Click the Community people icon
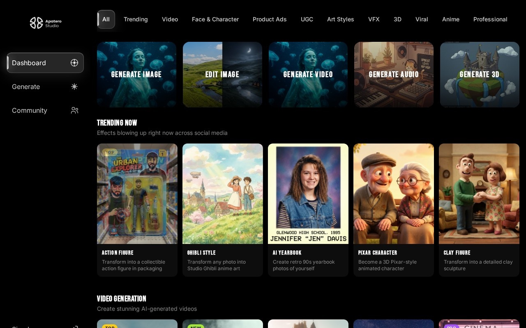 [74, 110]
